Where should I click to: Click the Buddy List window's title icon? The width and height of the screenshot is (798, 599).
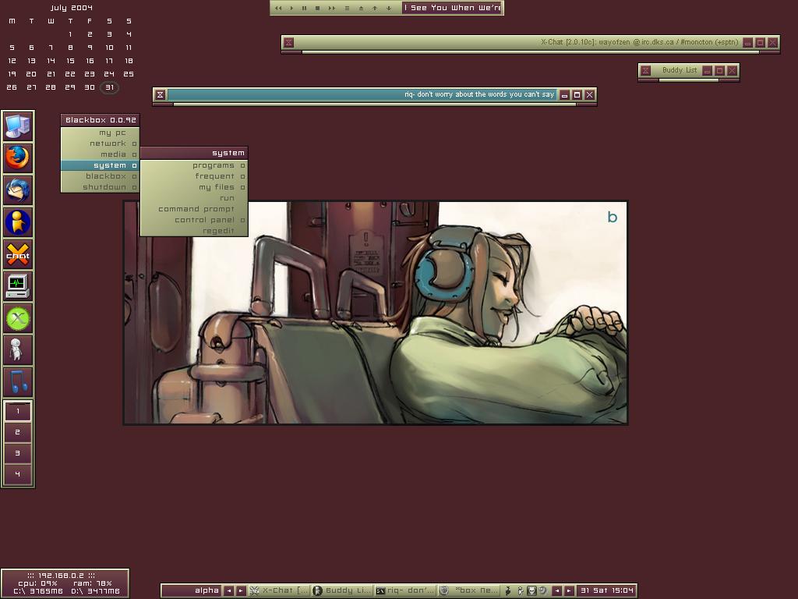click(645, 71)
